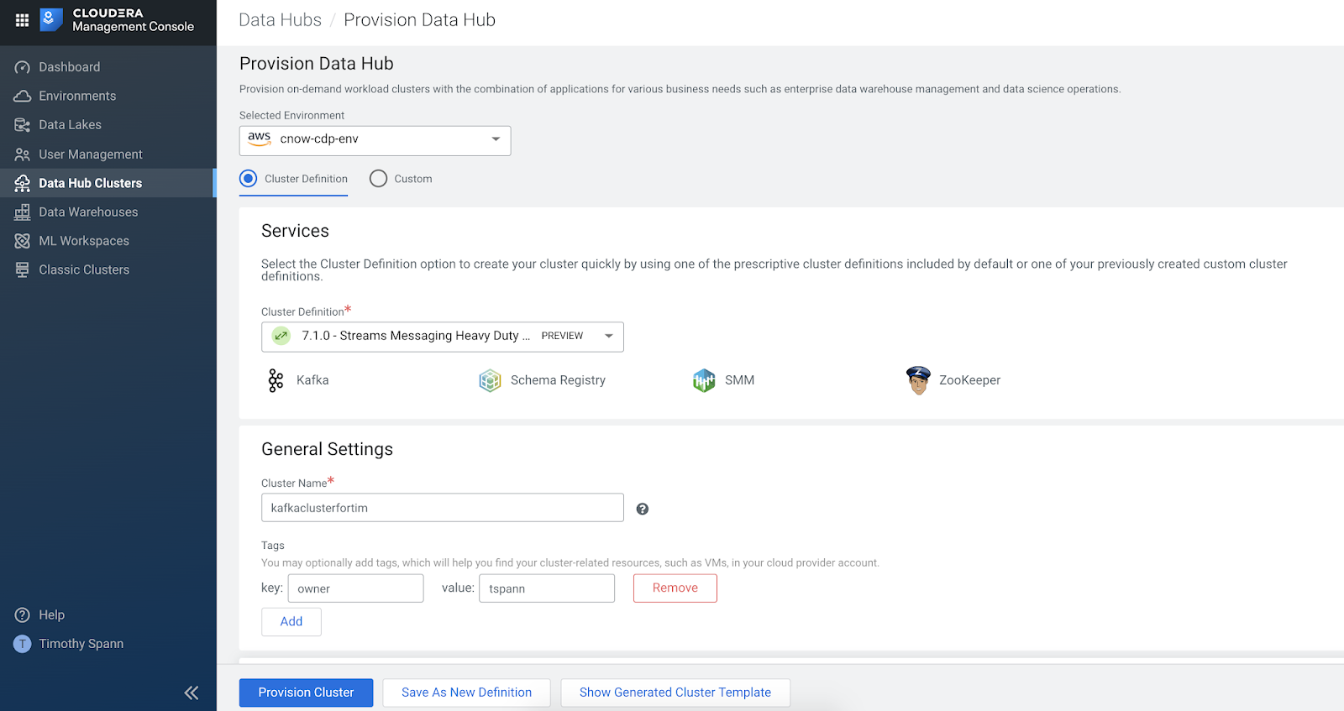The height and width of the screenshot is (711, 1344).
Task: Click Show Generated Cluster Template
Action: pos(675,693)
